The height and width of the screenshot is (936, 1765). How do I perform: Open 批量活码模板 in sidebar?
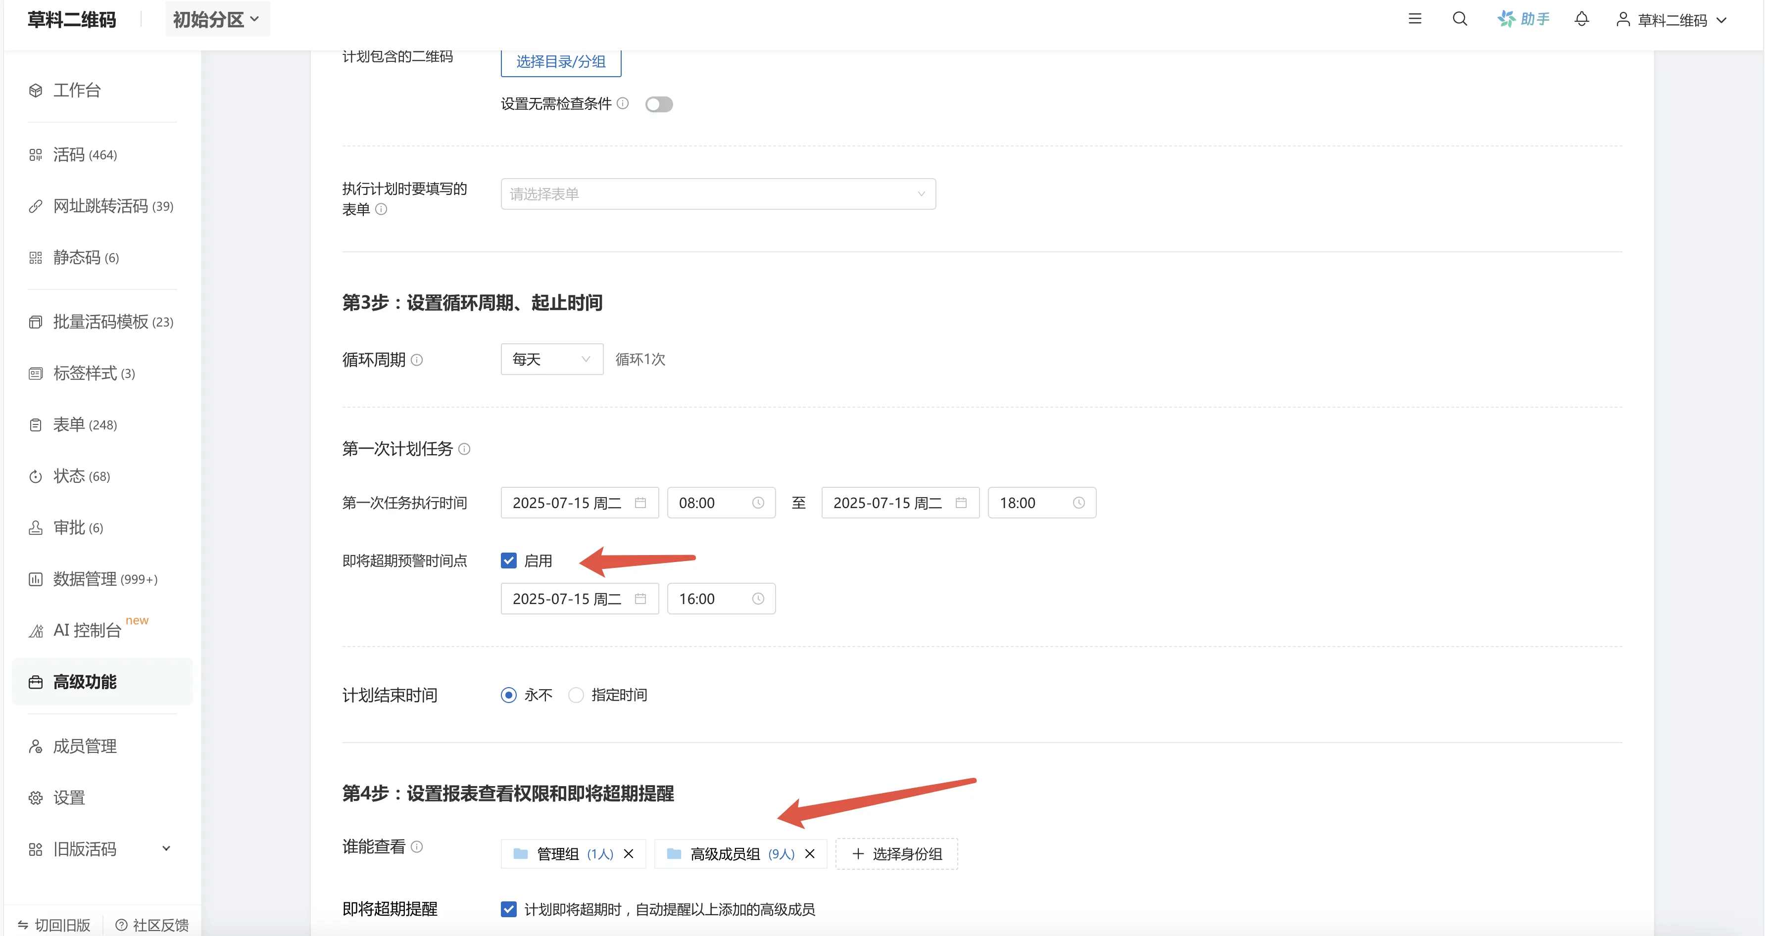[x=101, y=322]
